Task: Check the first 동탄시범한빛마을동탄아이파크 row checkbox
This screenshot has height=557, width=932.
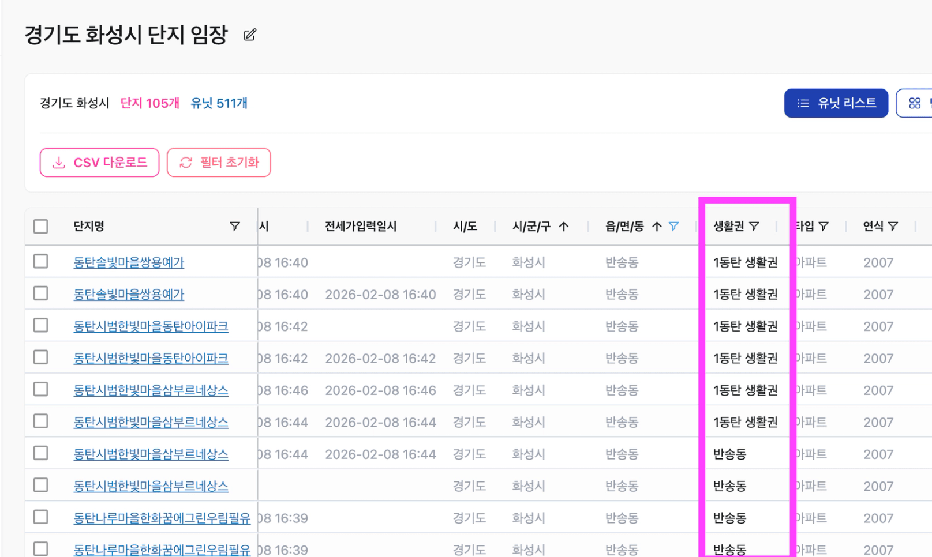Action: tap(41, 326)
